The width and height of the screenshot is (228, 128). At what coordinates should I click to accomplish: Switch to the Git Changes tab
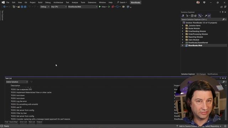pos(201,74)
